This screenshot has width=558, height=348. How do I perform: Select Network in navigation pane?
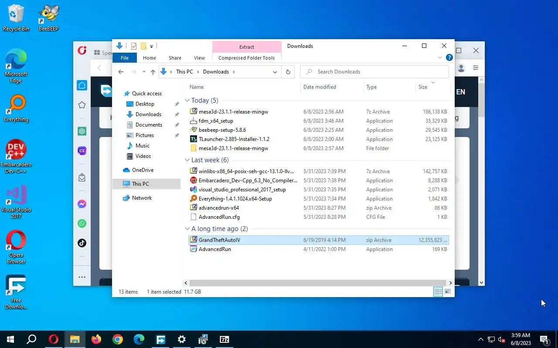(142, 198)
